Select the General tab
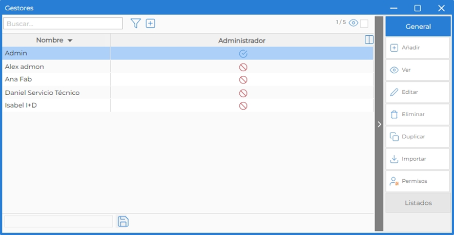This screenshot has width=454, height=235. [418, 26]
